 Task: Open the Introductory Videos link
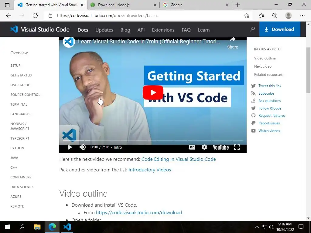pos(150,170)
